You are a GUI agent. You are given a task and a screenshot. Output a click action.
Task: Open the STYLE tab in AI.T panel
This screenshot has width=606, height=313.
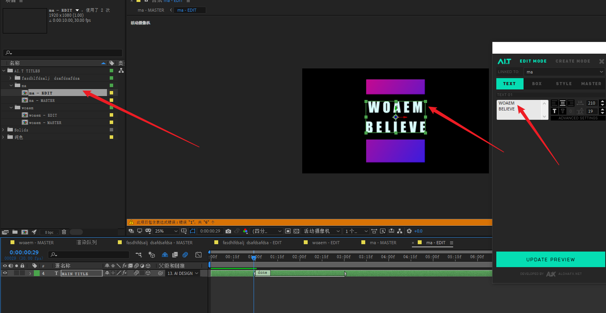pyautogui.click(x=564, y=84)
